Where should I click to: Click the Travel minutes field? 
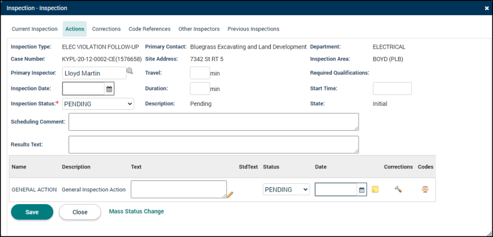coord(200,73)
